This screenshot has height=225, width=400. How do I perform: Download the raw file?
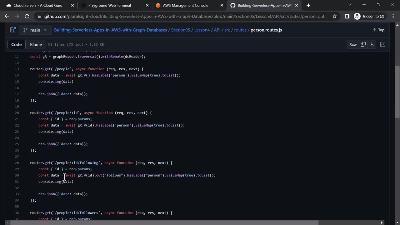point(372,44)
